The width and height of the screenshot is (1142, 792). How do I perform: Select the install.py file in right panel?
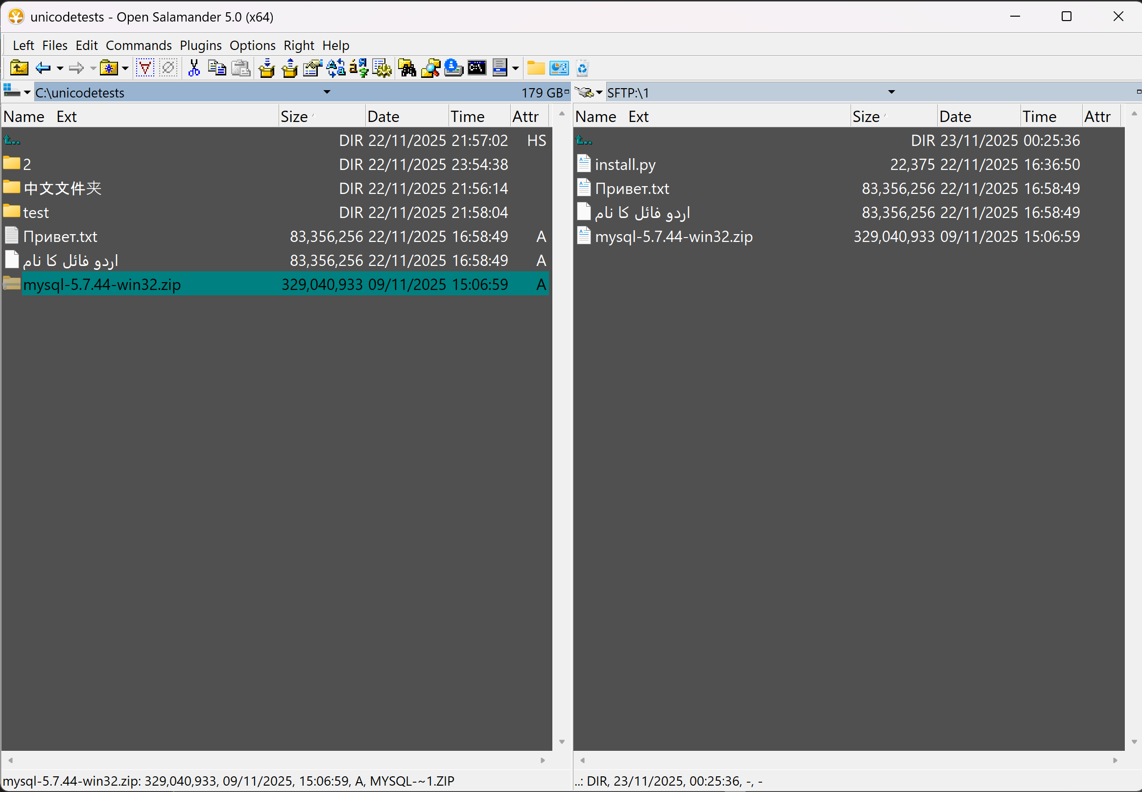(x=625, y=164)
